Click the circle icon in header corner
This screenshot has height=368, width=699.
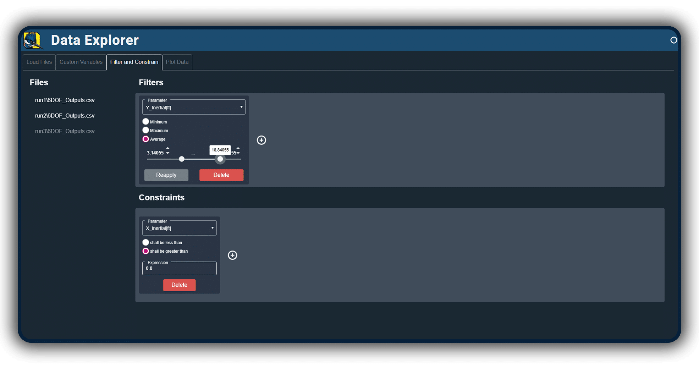click(673, 40)
